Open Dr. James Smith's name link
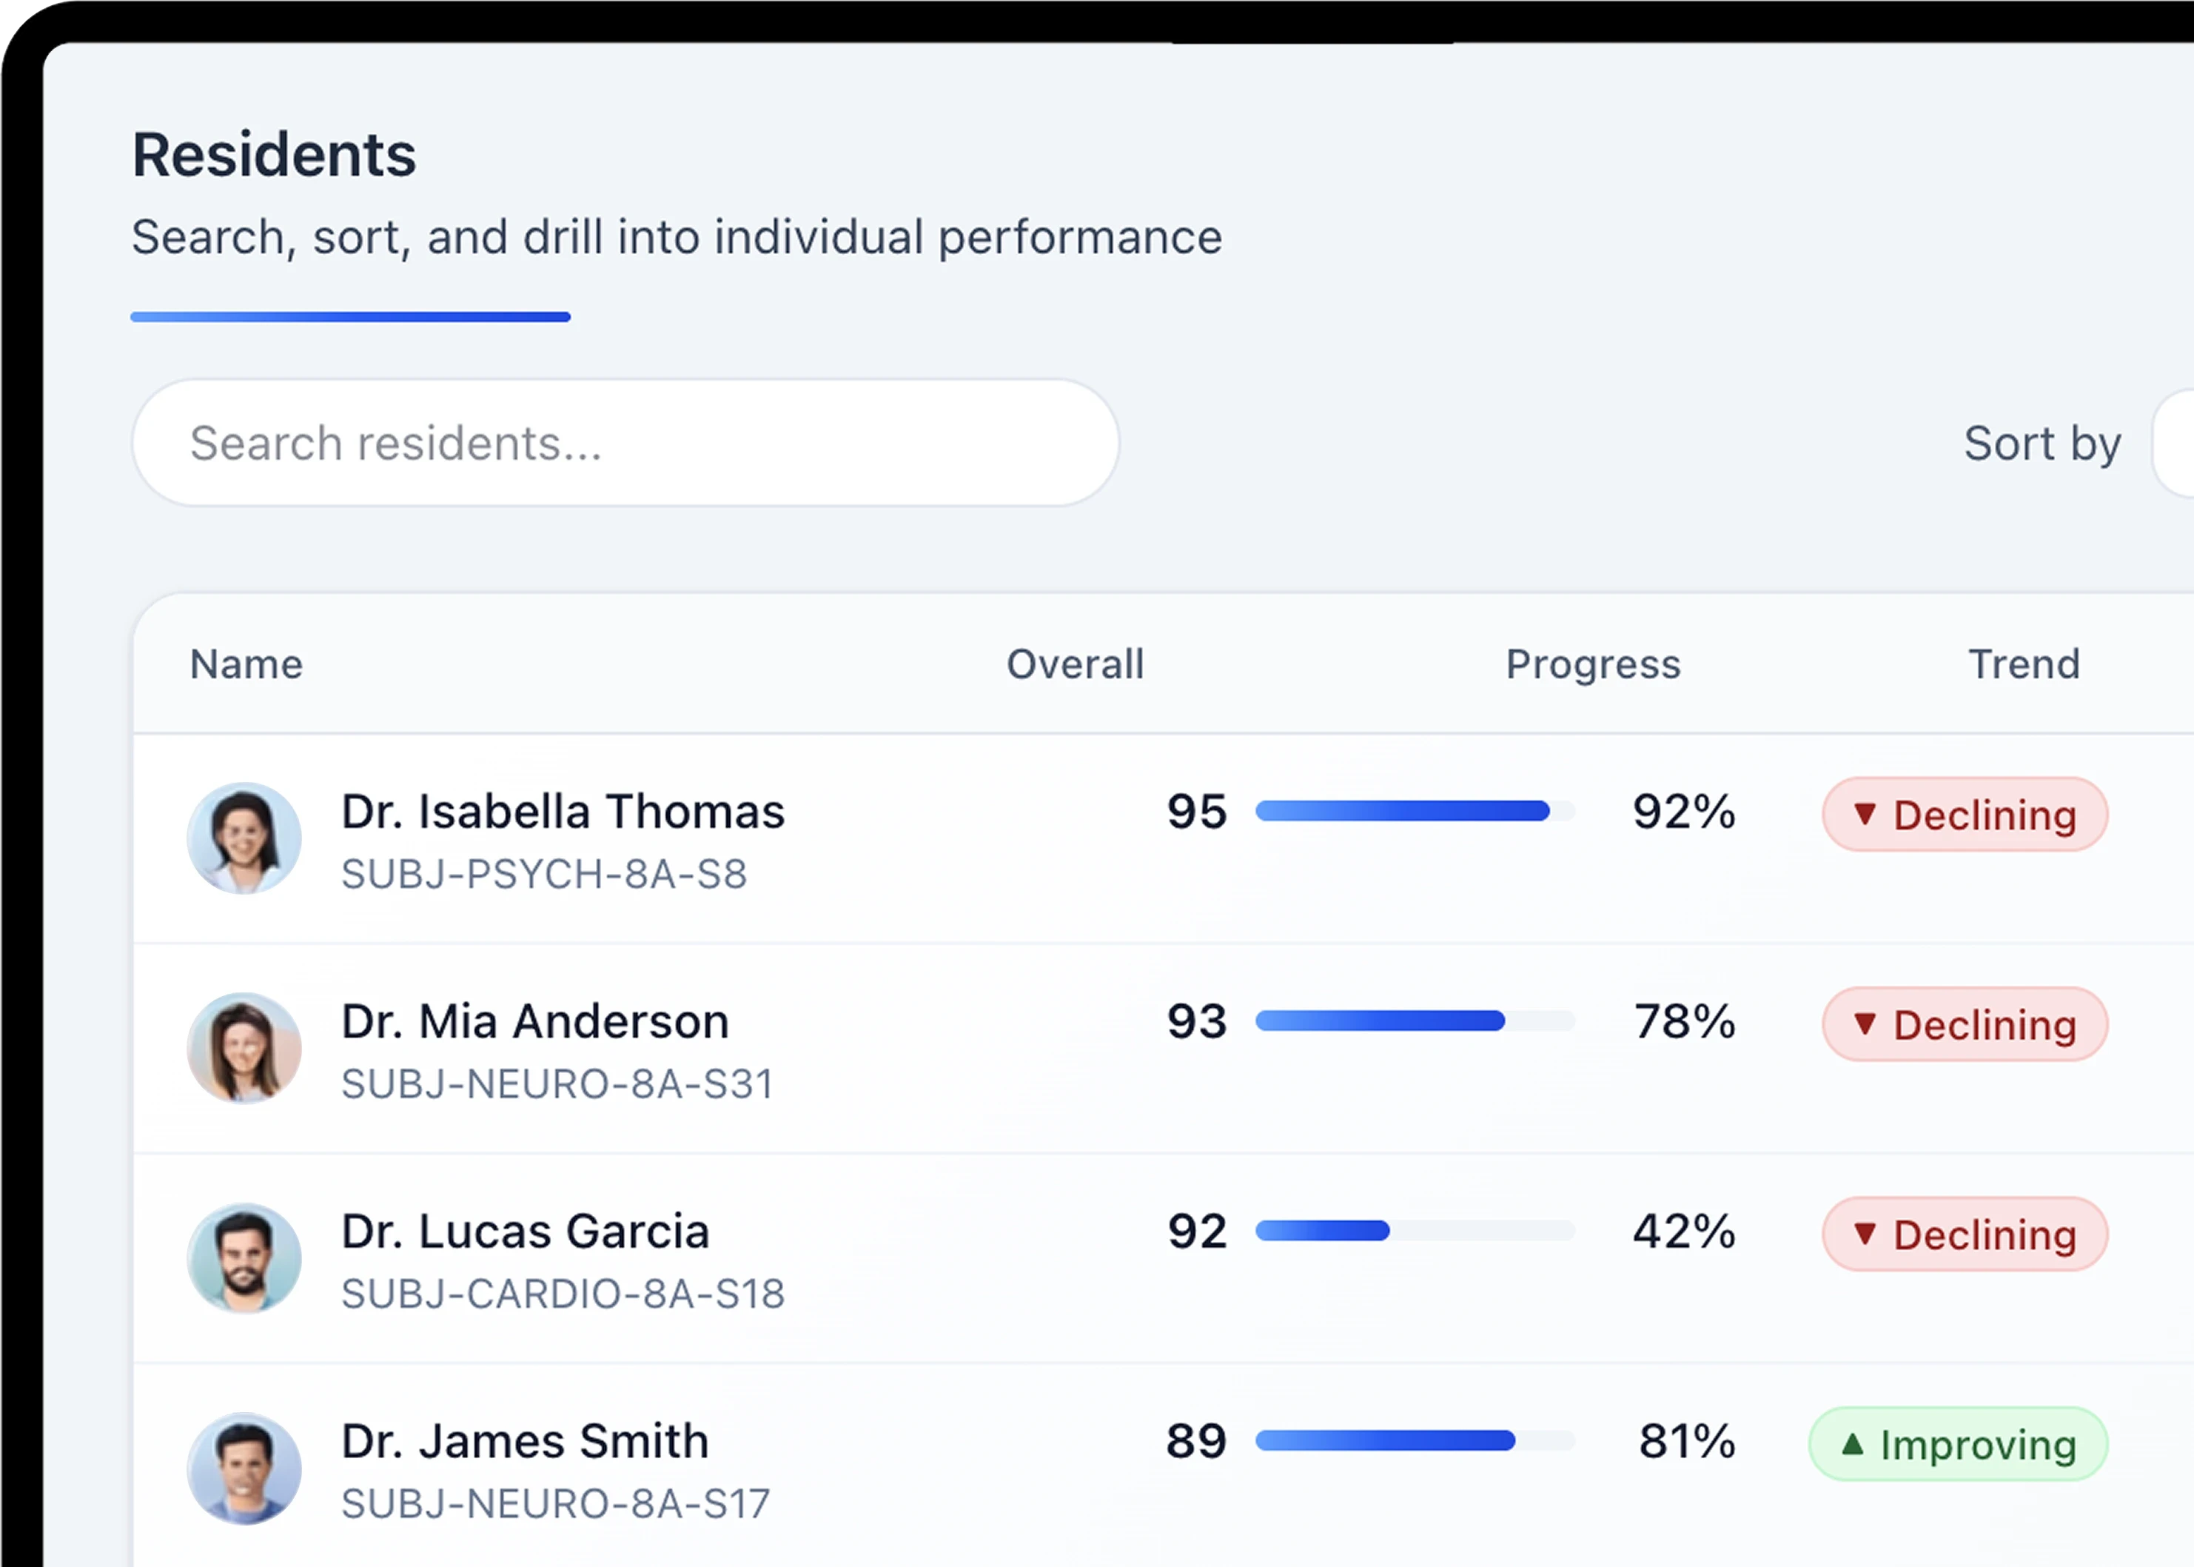Screen dimensions: 2194x1567 coord(526,1440)
